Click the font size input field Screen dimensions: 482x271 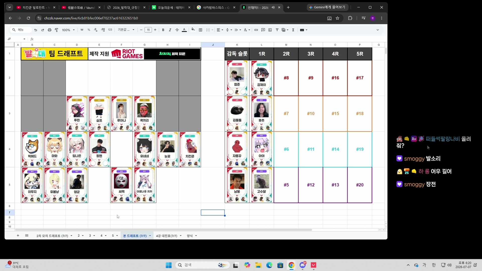[x=148, y=30]
